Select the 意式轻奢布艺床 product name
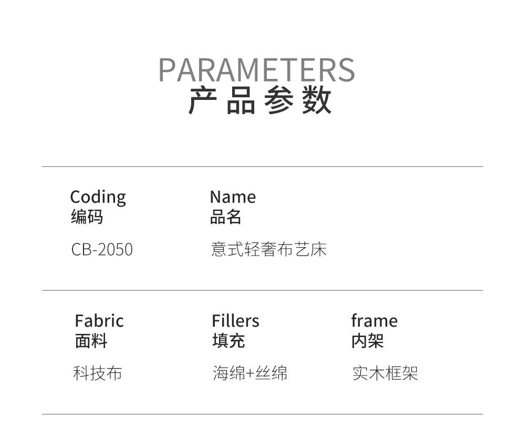Viewport: 520px width, 428px height. (268, 249)
